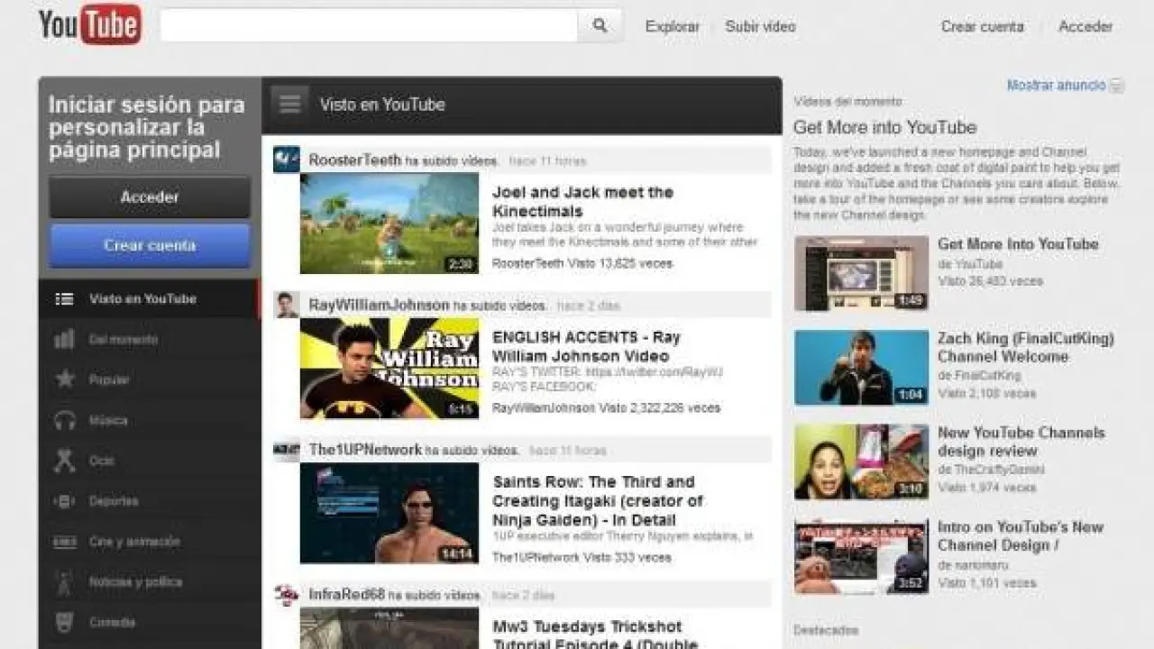Click the YouTube logo

90,24
